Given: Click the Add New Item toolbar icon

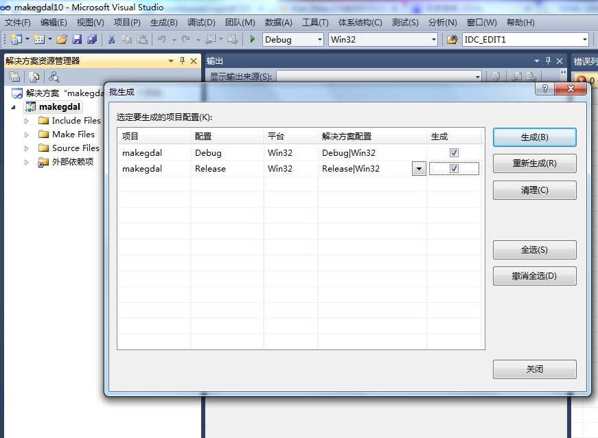Looking at the screenshot, I should point(39,39).
